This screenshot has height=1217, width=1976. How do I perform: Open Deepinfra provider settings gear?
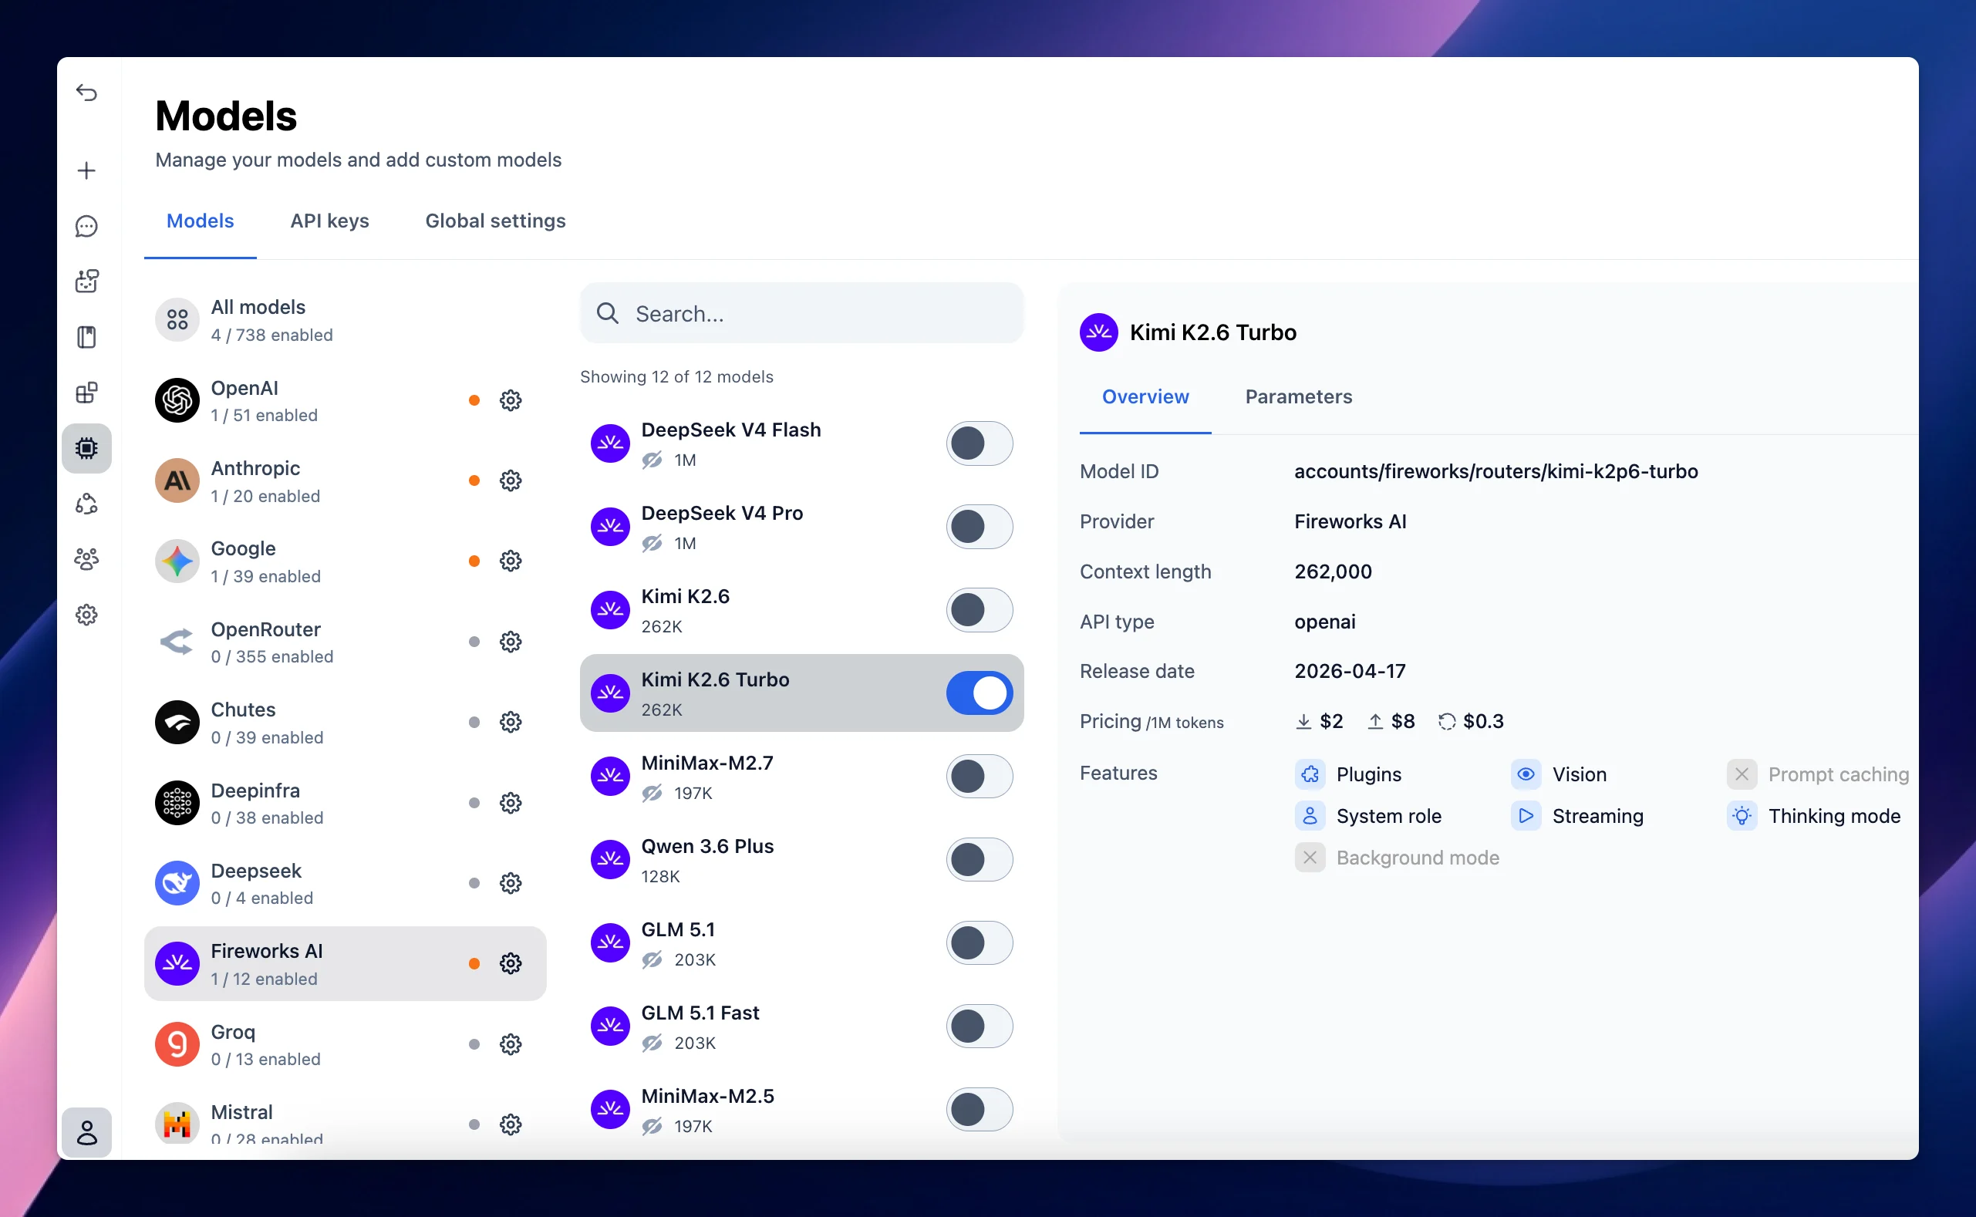pos(511,803)
